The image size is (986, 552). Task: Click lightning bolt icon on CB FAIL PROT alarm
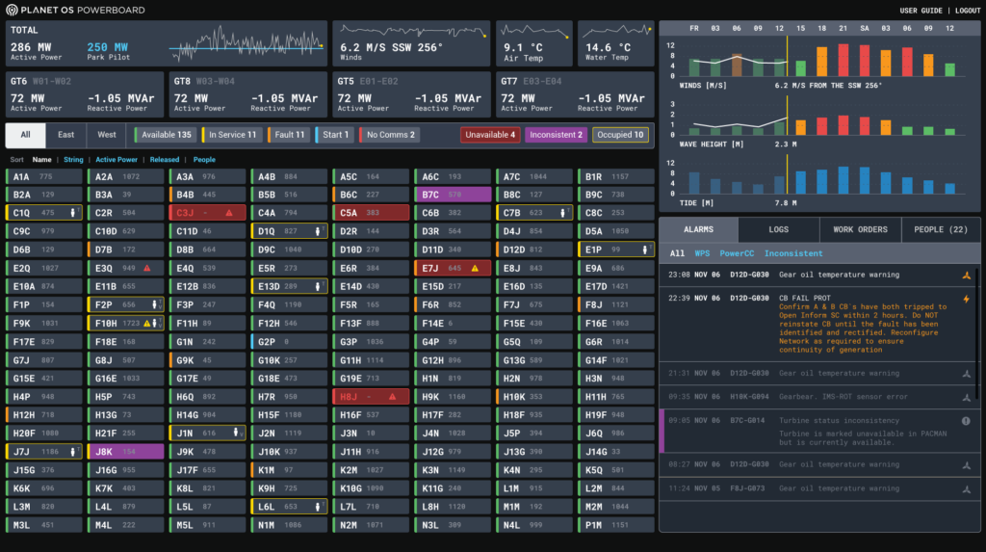(x=967, y=299)
